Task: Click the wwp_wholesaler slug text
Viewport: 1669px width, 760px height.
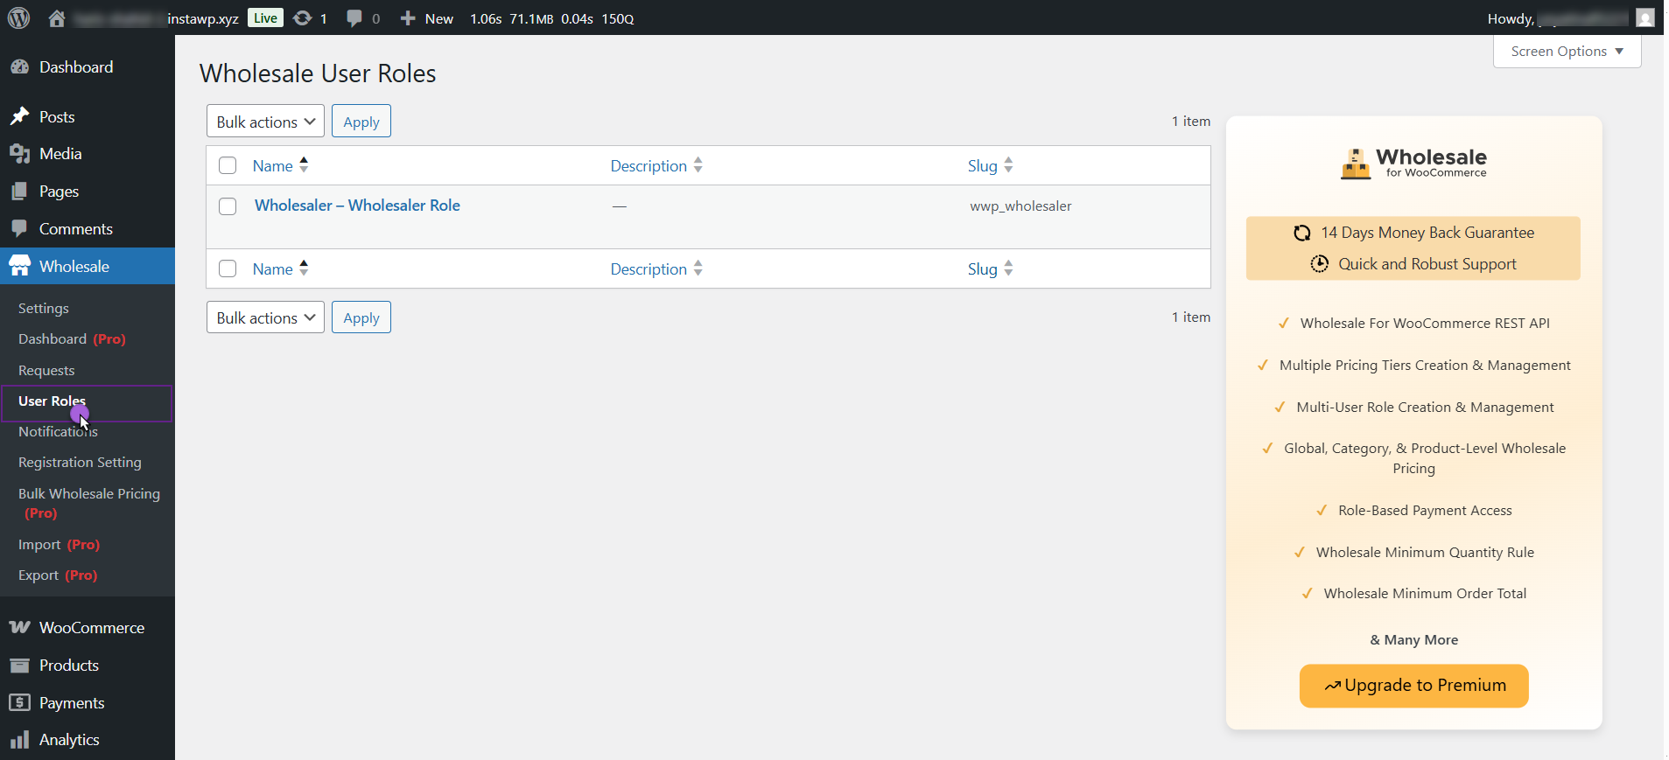Action: [1020, 206]
